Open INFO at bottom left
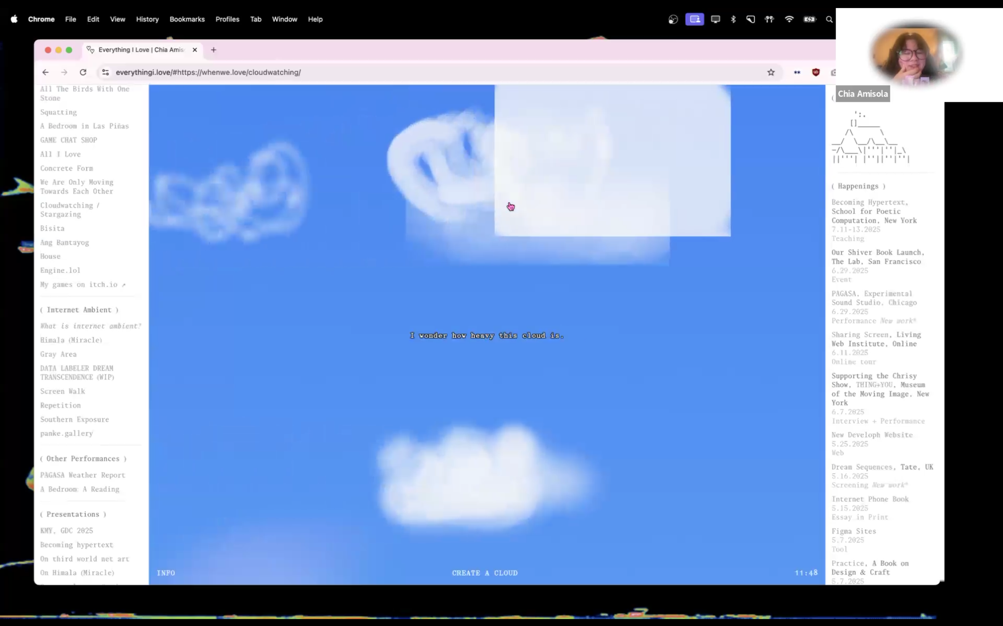The width and height of the screenshot is (1003, 626). (x=166, y=573)
